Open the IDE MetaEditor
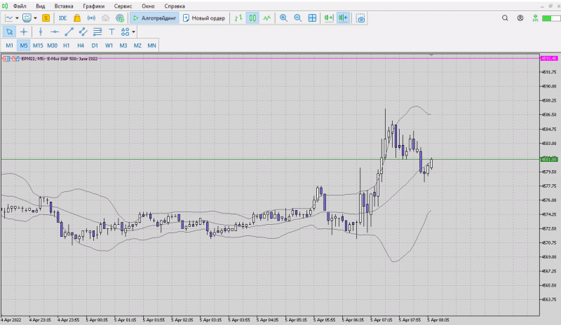Viewport: 561px width, 325px height. point(62,18)
